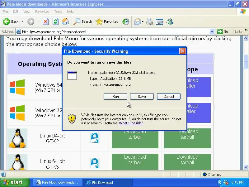The width and height of the screenshot is (249, 187).
Task: Expand the Mail button dropdown arrow
Action: coord(143,22)
